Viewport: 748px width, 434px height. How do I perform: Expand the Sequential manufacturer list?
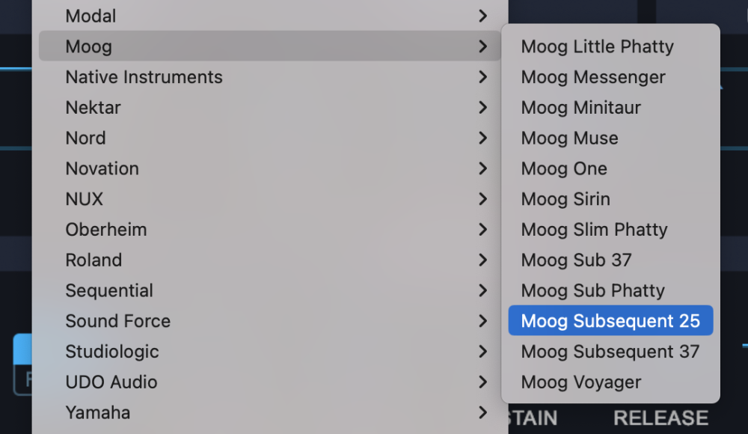(109, 290)
